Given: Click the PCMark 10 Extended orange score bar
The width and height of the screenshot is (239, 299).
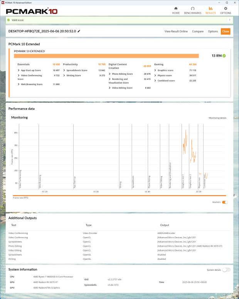Looking at the screenshot, I should pyautogui.click(x=106, y=56).
